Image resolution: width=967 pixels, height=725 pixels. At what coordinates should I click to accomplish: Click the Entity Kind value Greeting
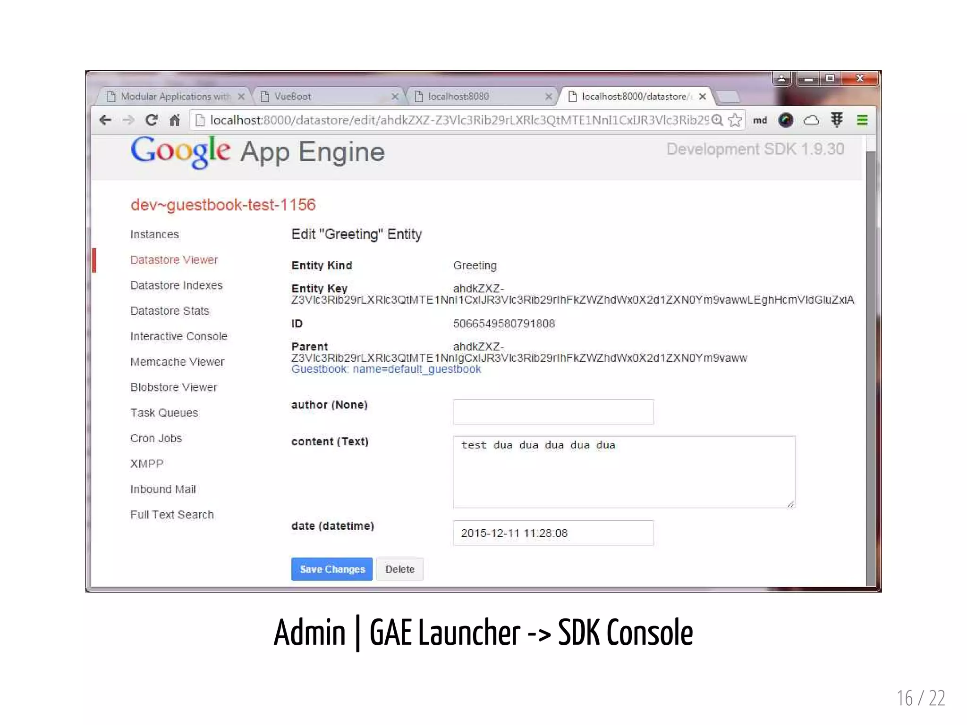coord(475,266)
